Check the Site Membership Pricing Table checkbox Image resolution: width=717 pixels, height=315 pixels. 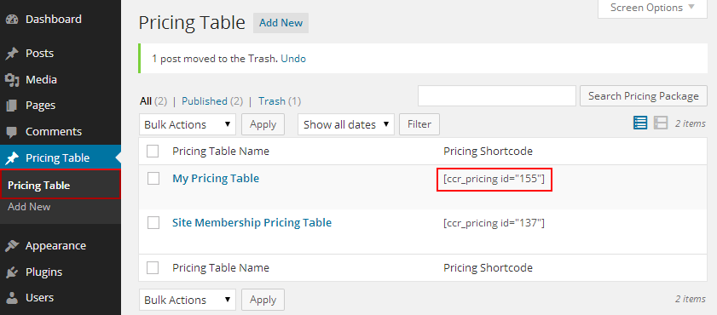click(153, 223)
